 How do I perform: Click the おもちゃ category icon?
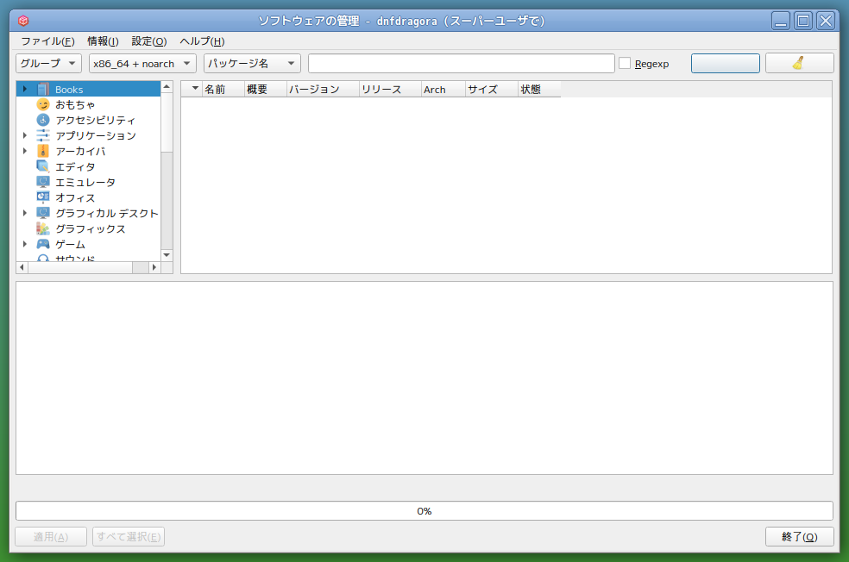tap(42, 103)
